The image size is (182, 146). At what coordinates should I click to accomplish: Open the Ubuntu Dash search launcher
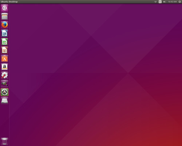5,8
